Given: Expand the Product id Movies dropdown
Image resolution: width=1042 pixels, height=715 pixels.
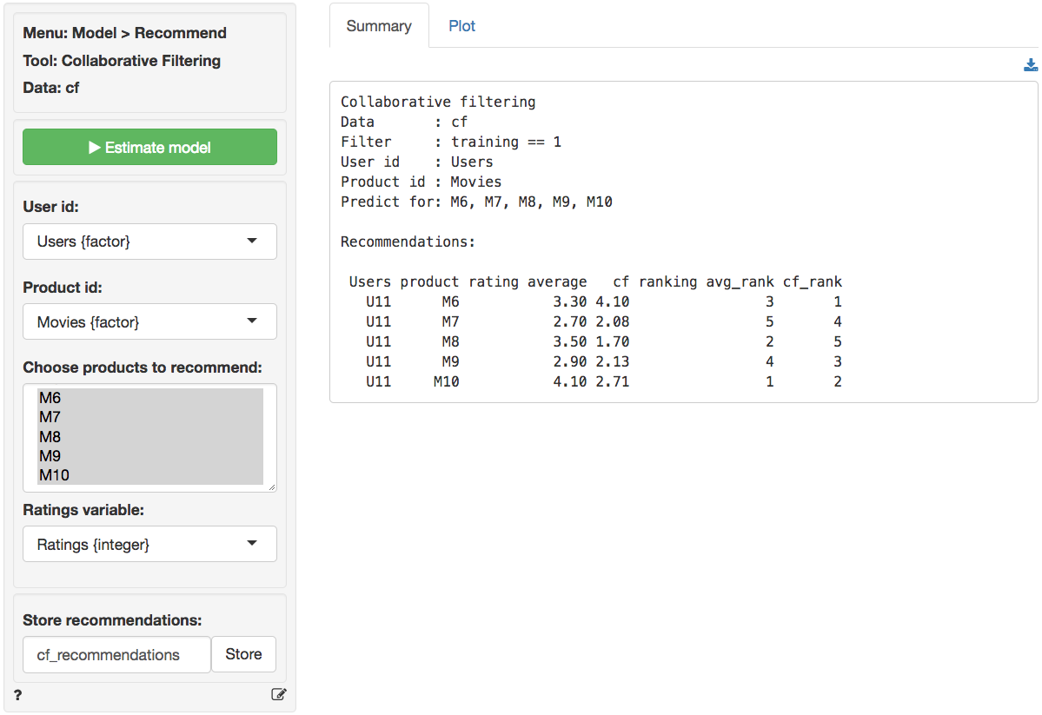Looking at the screenshot, I should (149, 321).
